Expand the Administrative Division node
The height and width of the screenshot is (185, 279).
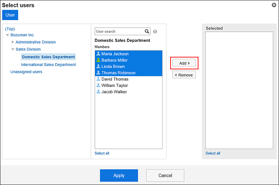13,42
